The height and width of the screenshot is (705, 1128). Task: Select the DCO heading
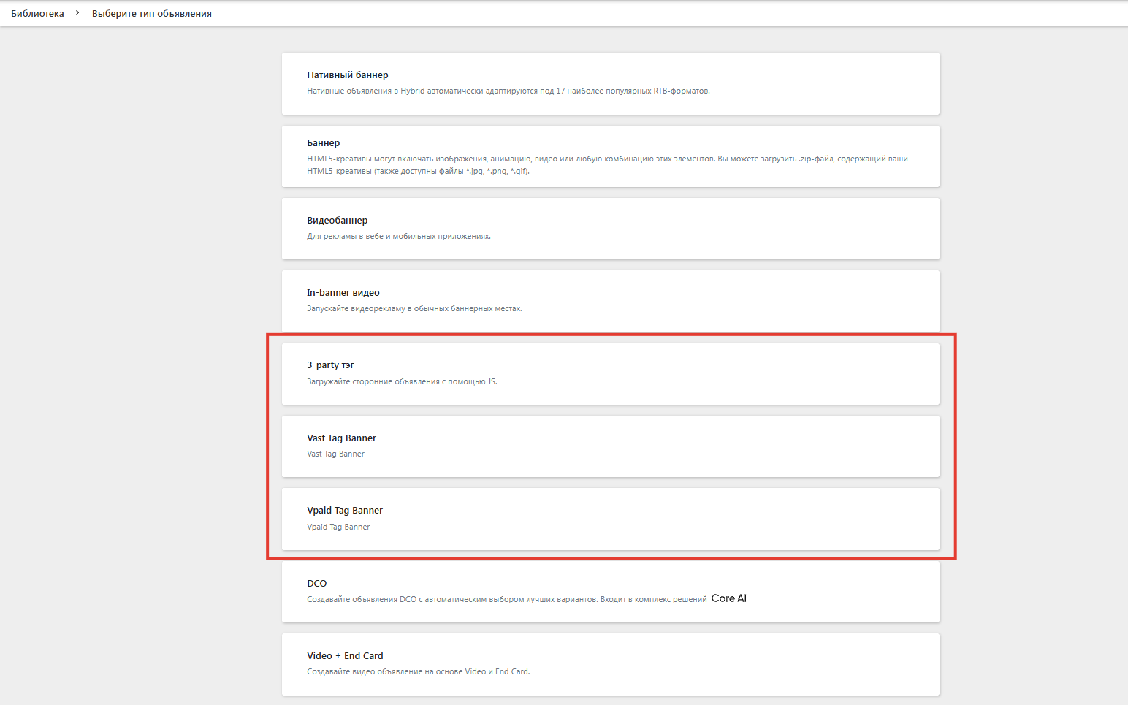click(316, 584)
